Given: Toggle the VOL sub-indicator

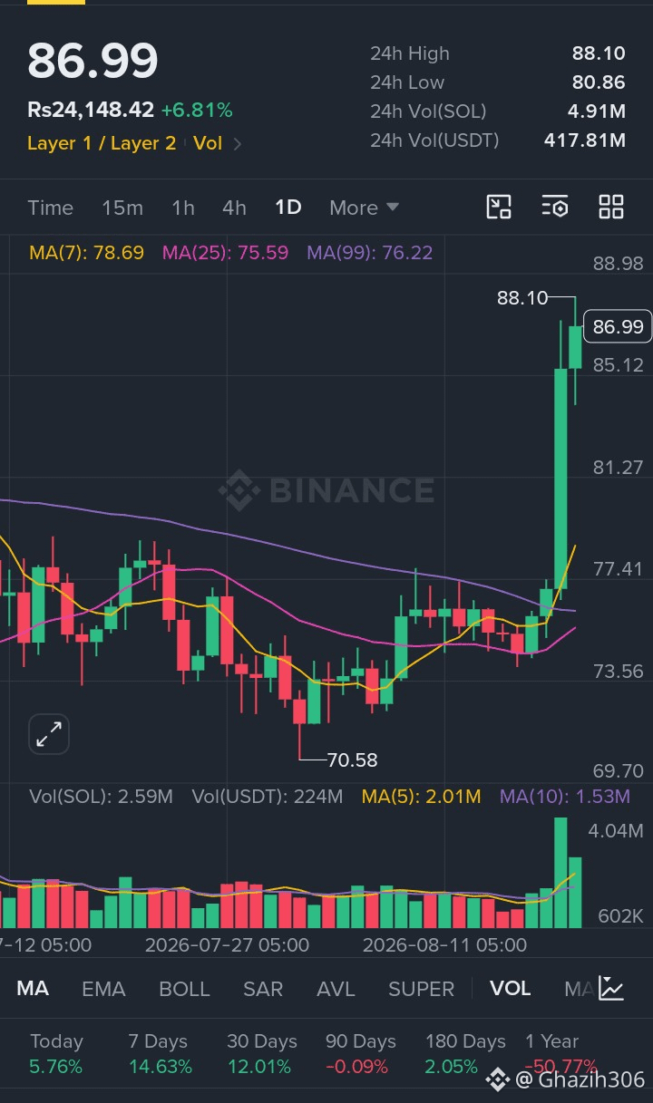Looking at the screenshot, I should coord(511,988).
